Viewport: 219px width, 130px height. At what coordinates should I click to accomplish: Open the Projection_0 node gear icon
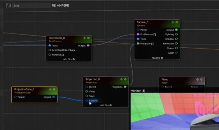(x=125, y=79)
